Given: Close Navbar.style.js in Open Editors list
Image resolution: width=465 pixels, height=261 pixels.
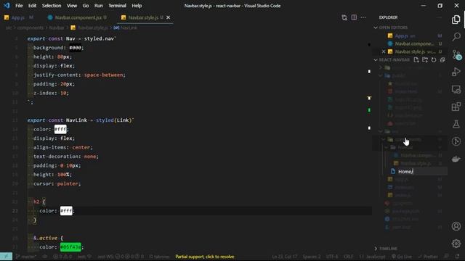Looking at the screenshot, I should click(x=384, y=51).
